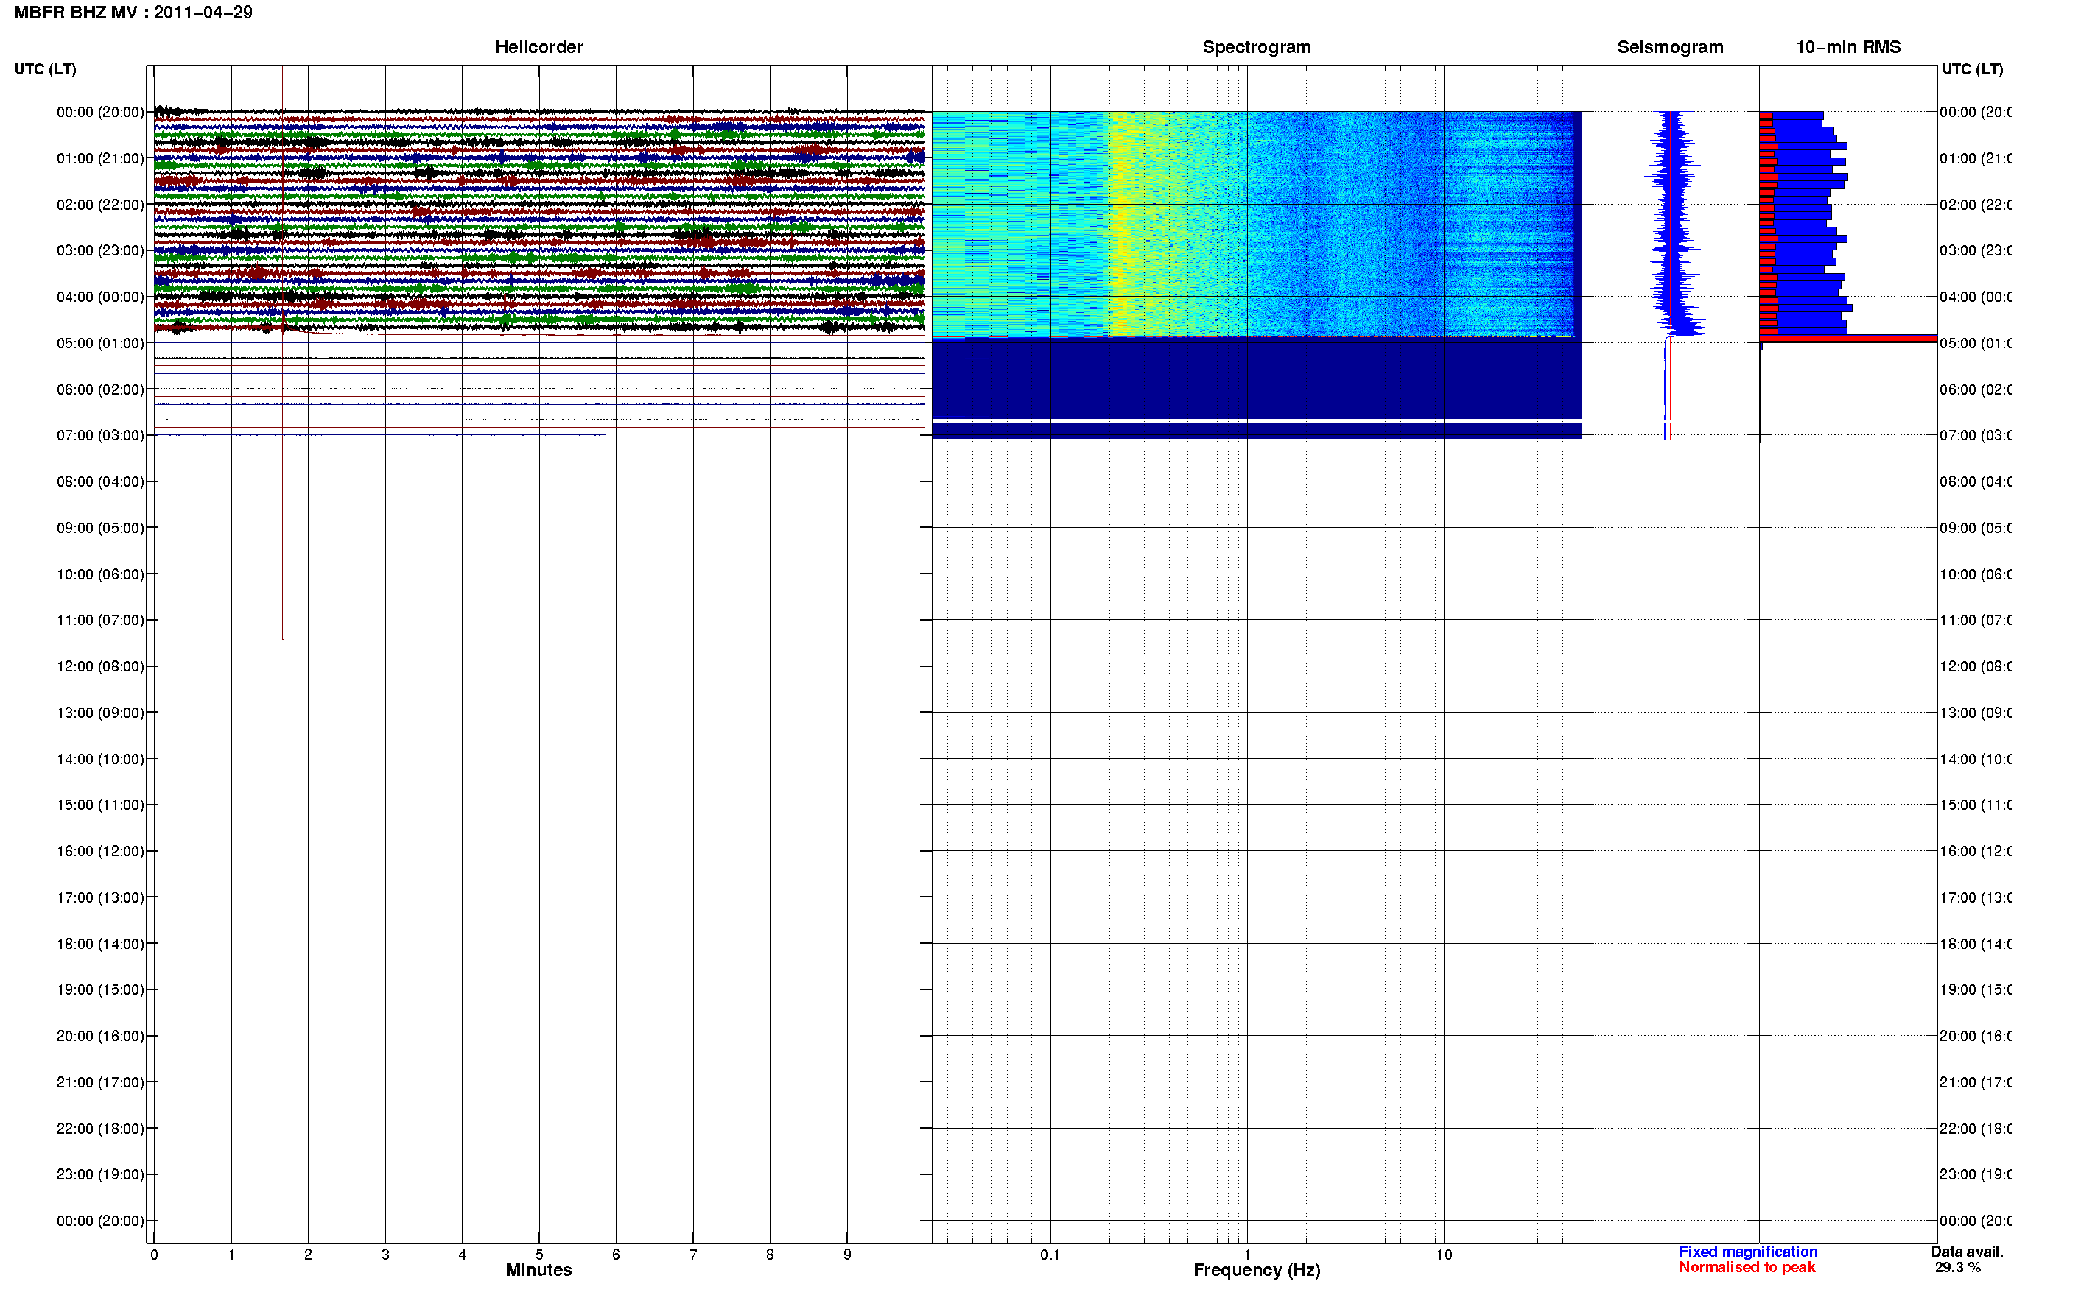Viewport: 2095px width, 1309px height.
Task: Click the left '23:00 (19:00)' time label
Action: (x=100, y=1174)
